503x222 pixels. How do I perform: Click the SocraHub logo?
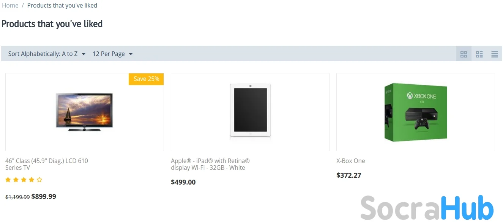pyautogui.click(x=427, y=208)
